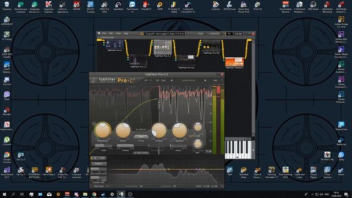The height and width of the screenshot is (198, 352).
Task: Open TeamViewer 13 desktop icon
Action: pos(132,7)
